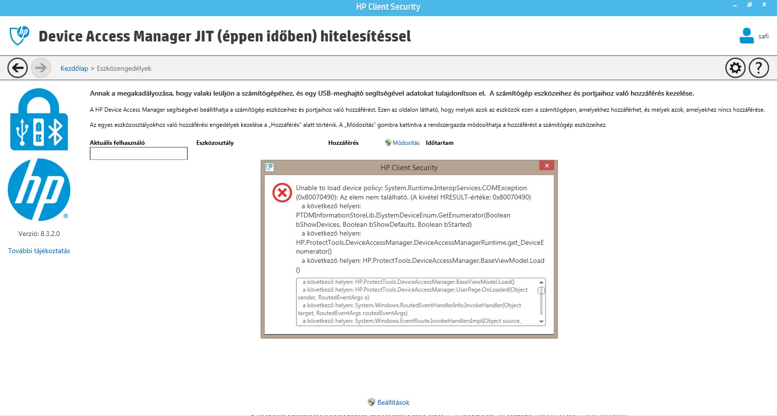Close the HP Client Security error dialog
Viewport: 777px width, 416px height.
(547, 166)
